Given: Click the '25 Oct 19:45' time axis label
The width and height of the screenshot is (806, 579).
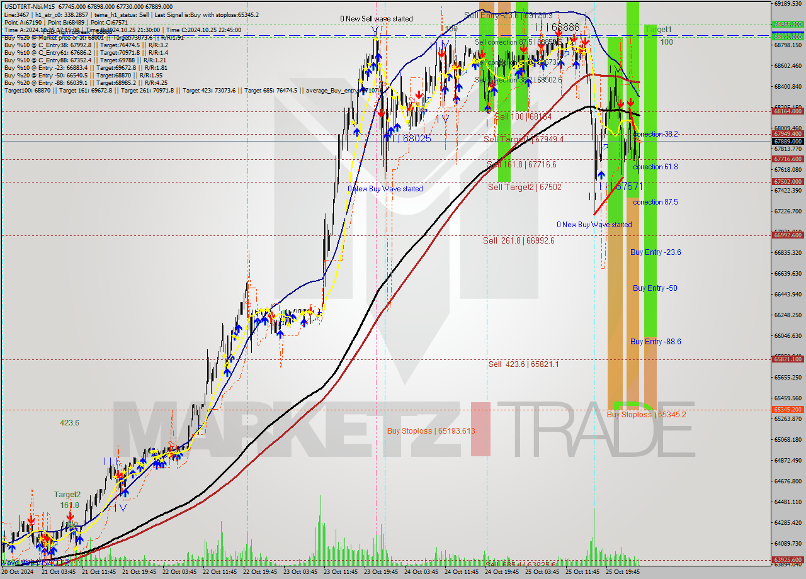Looking at the screenshot, I should point(622,572).
